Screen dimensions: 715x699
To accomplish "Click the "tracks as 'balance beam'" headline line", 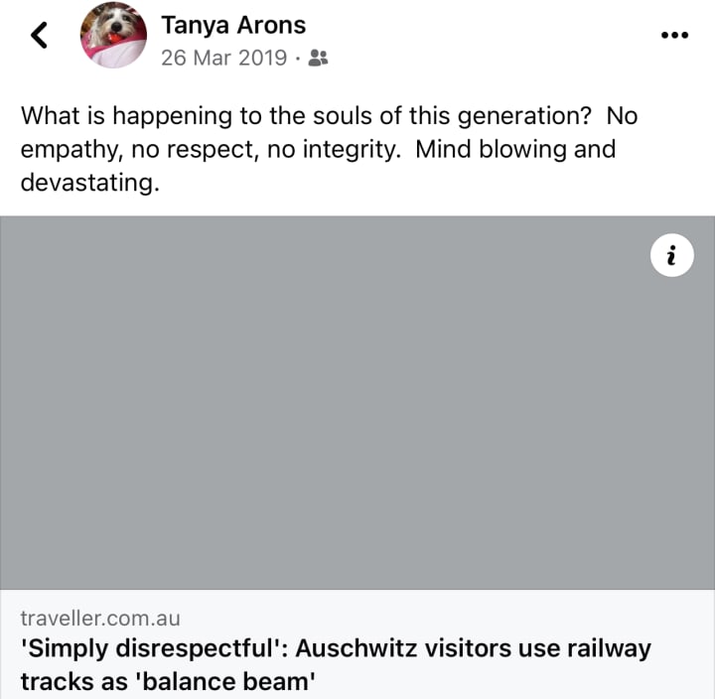I will pos(168,682).
